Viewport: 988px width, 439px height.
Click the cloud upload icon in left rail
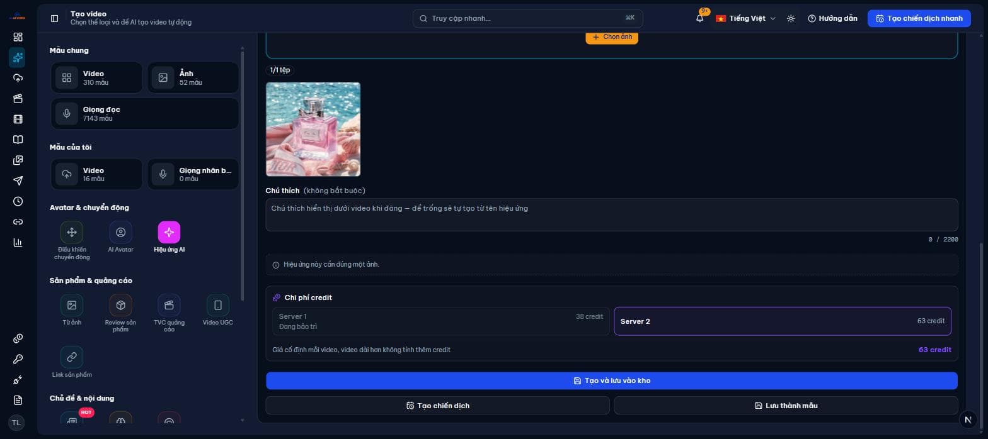click(x=18, y=78)
